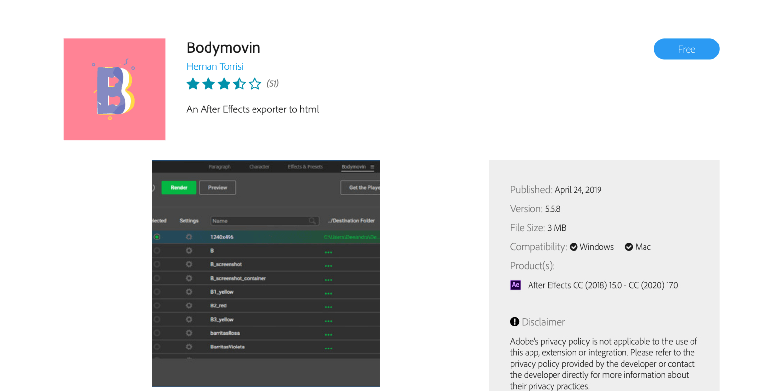Click the After Effects Ae product icon

pos(515,285)
